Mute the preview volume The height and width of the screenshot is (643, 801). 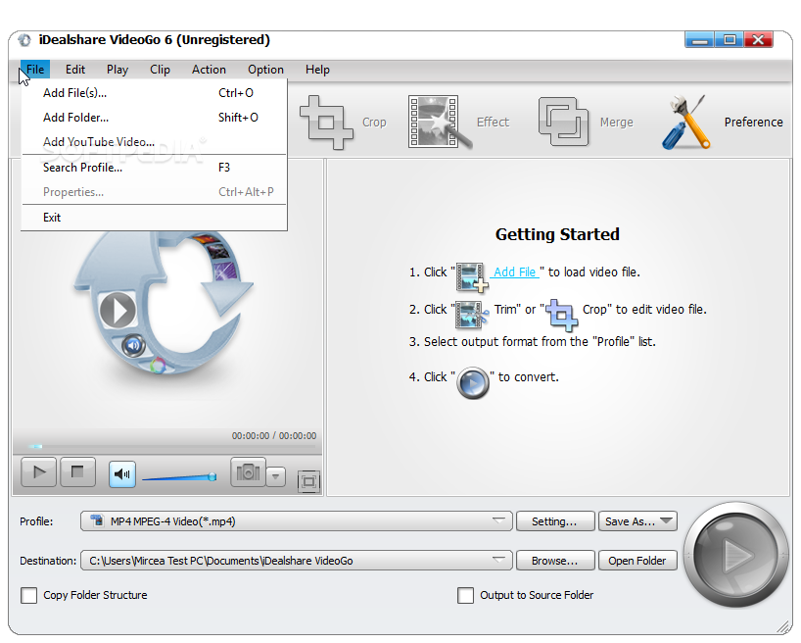pyautogui.click(x=122, y=474)
